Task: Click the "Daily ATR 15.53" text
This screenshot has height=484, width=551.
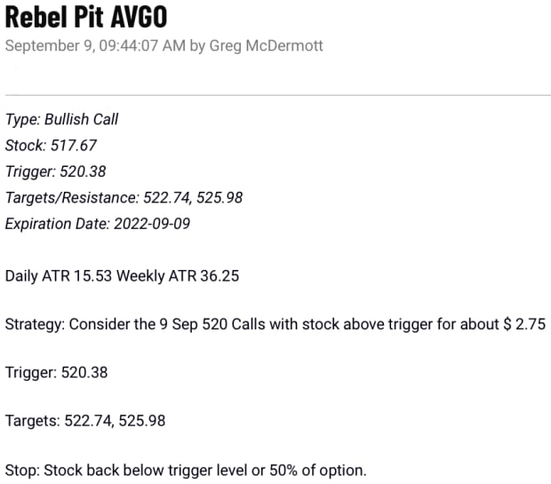Action: pos(63,276)
